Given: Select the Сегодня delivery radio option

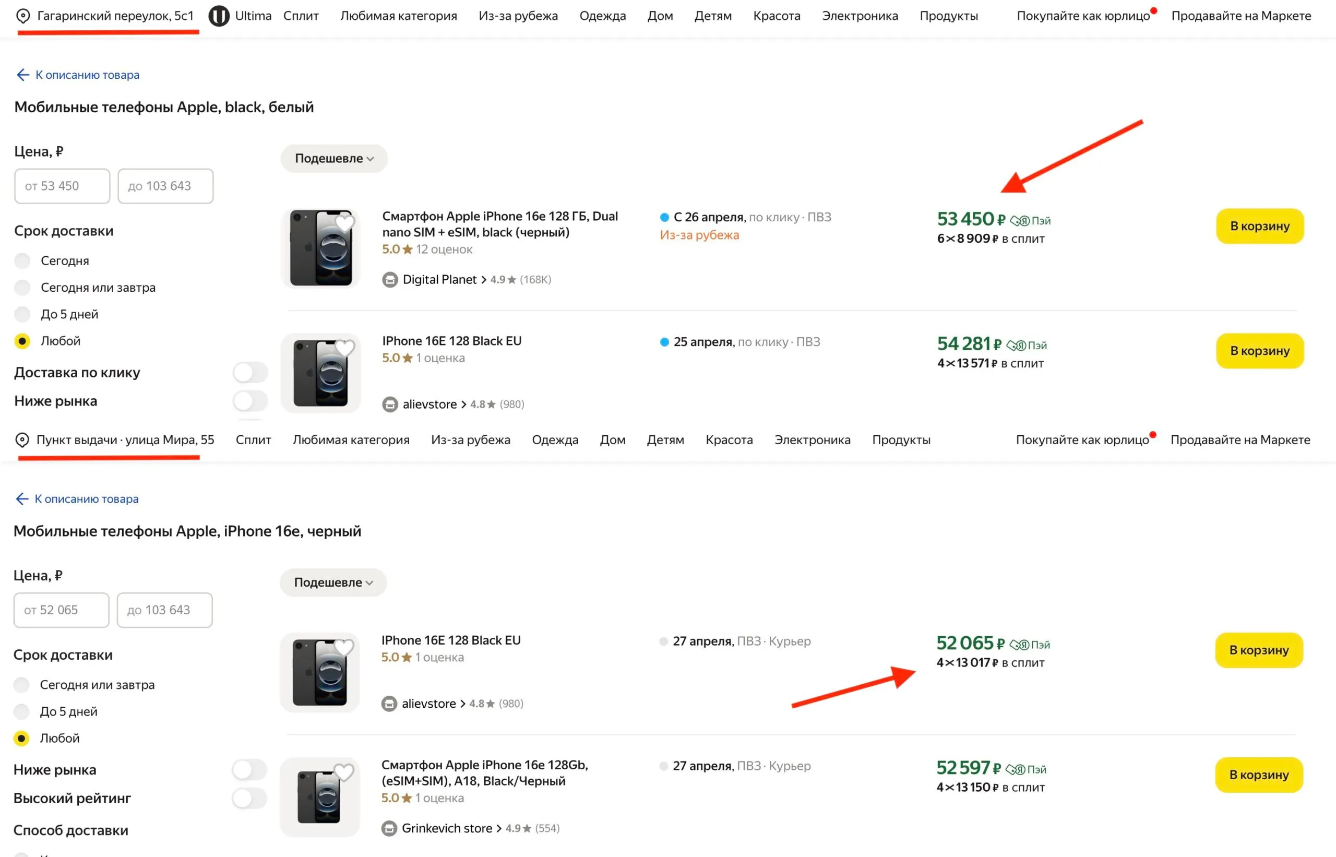Looking at the screenshot, I should 22,260.
